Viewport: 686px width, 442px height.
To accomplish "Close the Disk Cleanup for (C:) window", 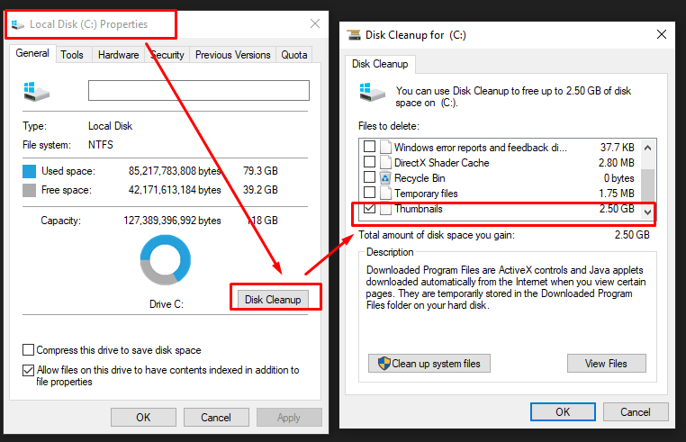I will [x=662, y=34].
